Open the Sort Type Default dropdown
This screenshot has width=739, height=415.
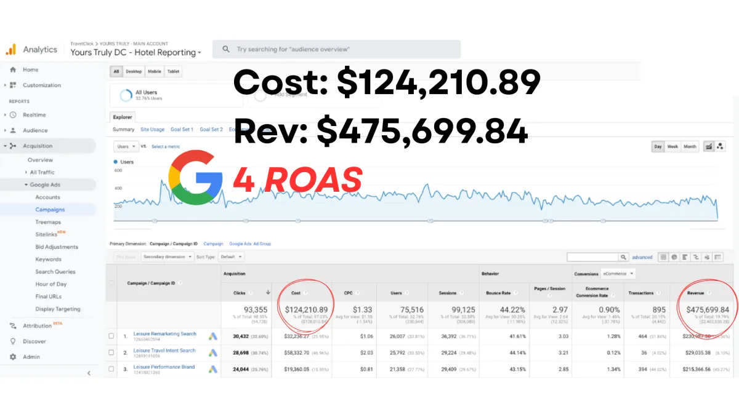231,257
